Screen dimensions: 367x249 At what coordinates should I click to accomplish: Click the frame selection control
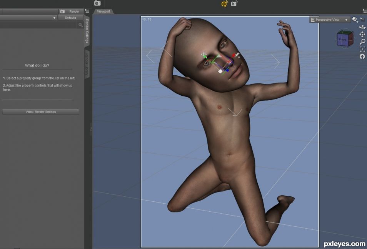pyautogui.click(x=362, y=49)
